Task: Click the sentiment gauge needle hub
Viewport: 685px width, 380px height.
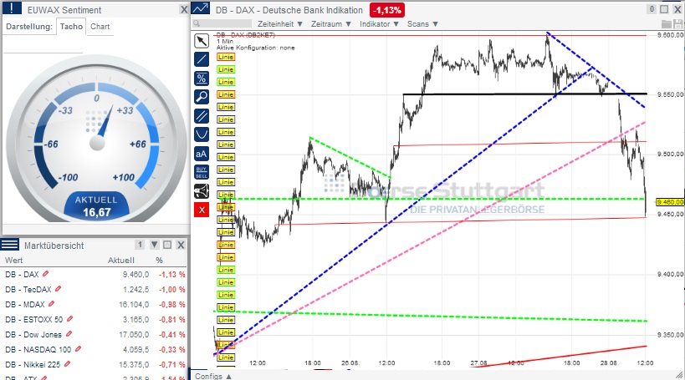Action: coord(97,143)
